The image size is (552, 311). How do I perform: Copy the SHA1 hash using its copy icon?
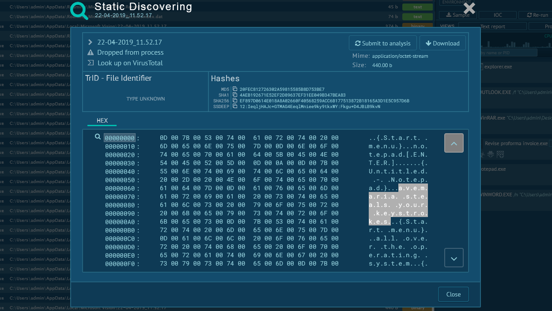click(x=235, y=95)
